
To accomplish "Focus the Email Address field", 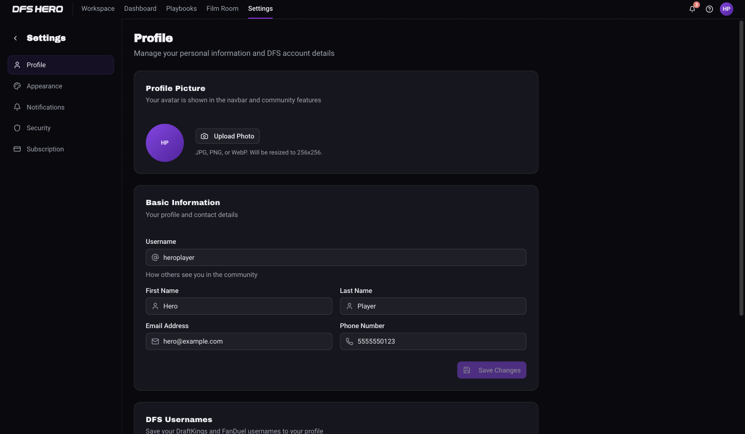I will [239, 341].
